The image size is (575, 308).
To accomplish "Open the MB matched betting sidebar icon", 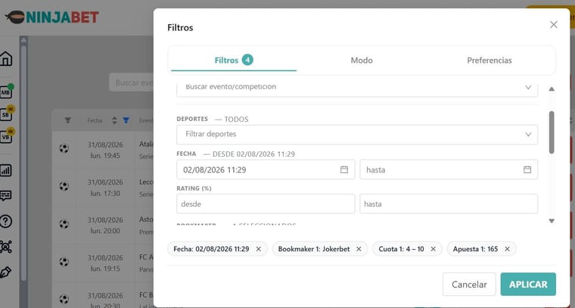I will [x=6, y=92].
